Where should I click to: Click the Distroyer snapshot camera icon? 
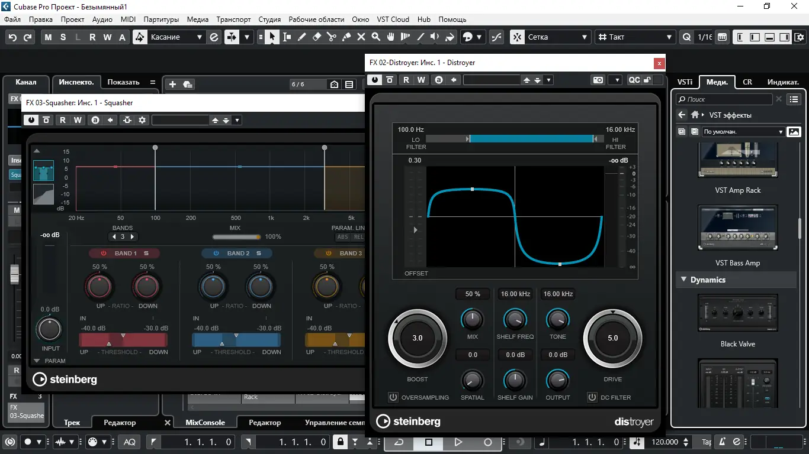pos(598,80)
